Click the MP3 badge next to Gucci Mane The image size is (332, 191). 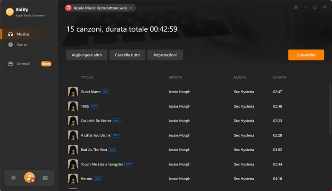105,92
